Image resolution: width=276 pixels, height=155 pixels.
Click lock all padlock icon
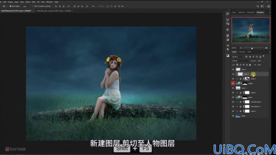click(x=250, y=65)
